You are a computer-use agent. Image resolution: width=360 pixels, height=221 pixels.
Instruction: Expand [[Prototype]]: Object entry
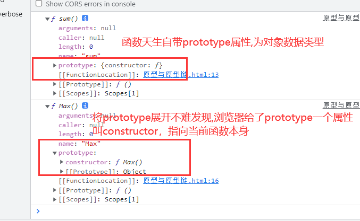[62, 171]
